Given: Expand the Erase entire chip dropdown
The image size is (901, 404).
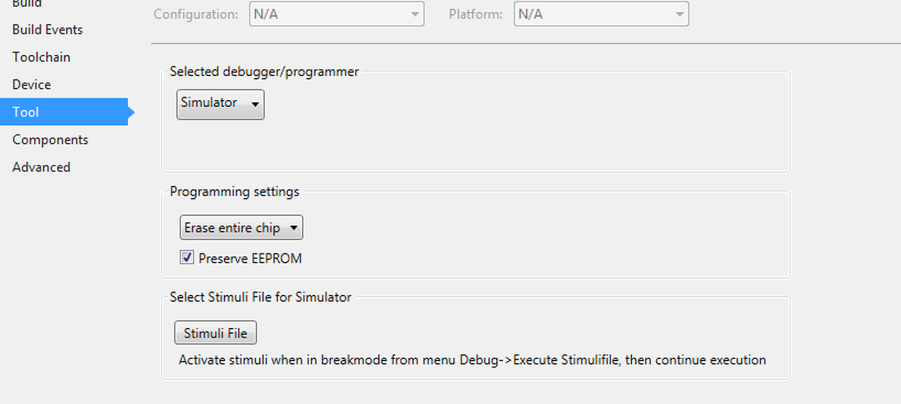Looking at the screenshot, I should (241, 228).
